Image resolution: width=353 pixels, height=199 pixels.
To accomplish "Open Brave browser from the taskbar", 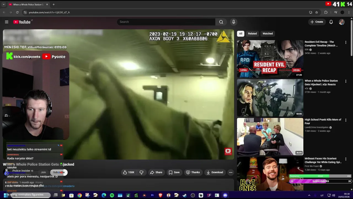I will (160, 195).
